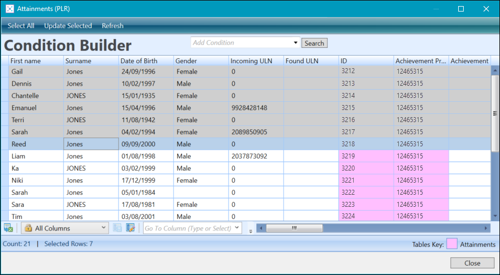Viewport: 500px width, 275px height.
Task: Sort by the First name column header
Action: tap(36, 61)
